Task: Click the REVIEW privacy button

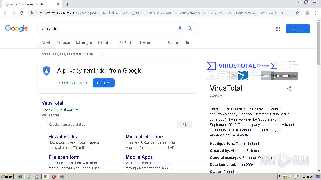Action: 104,83
